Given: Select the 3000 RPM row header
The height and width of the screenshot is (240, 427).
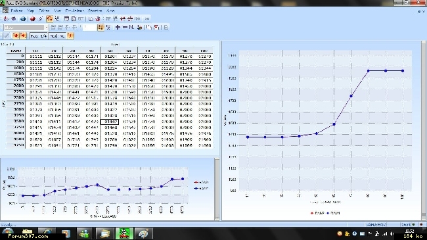Looking at the screenshot, I should [x=16, y=110].
